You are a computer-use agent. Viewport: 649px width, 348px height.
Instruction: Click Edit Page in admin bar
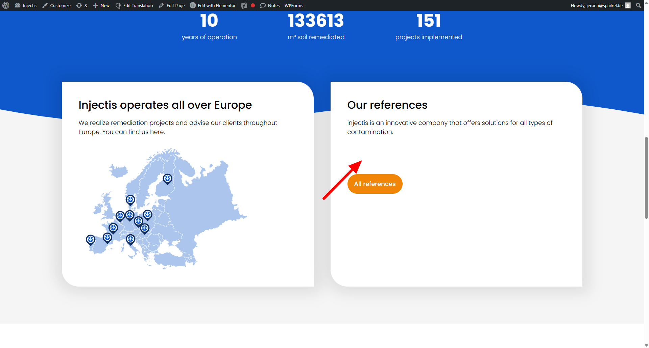click(172, 5)
